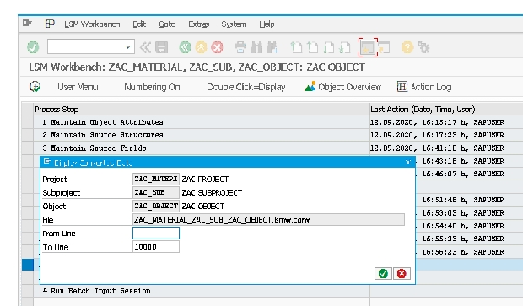Open the Extras menu
The height and width of the screenshot is (306, 523).
pos(198,24)
